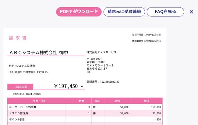The image size is (198, 125).
Task: Select the ユーザーページ作成費 row
Action: (x=85, y=107)
